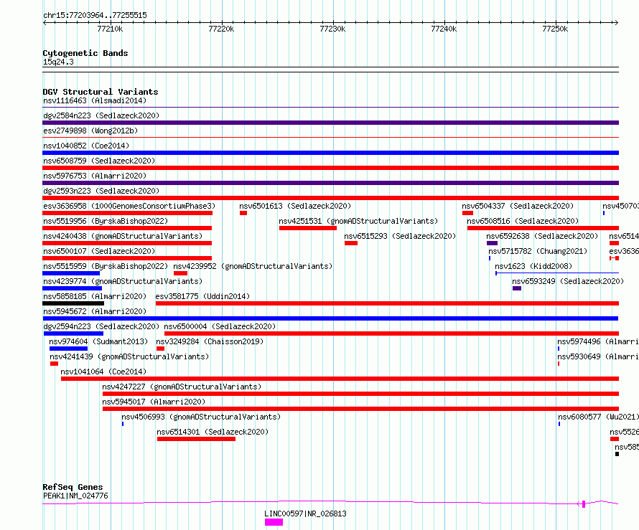
Task: Open the nsv1623 (Kidd2008) label
Action: tap(533, 266)
